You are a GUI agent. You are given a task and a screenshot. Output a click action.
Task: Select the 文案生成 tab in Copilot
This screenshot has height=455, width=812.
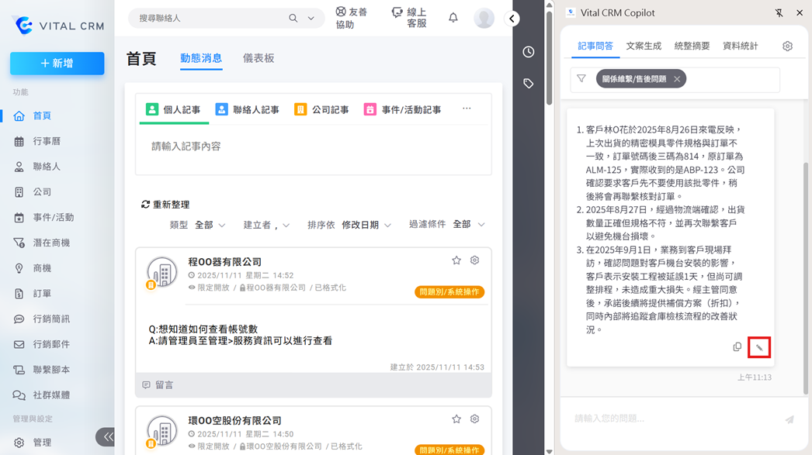[644, 46]
